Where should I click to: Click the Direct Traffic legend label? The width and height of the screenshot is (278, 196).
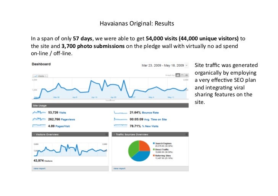coord(162,150)
